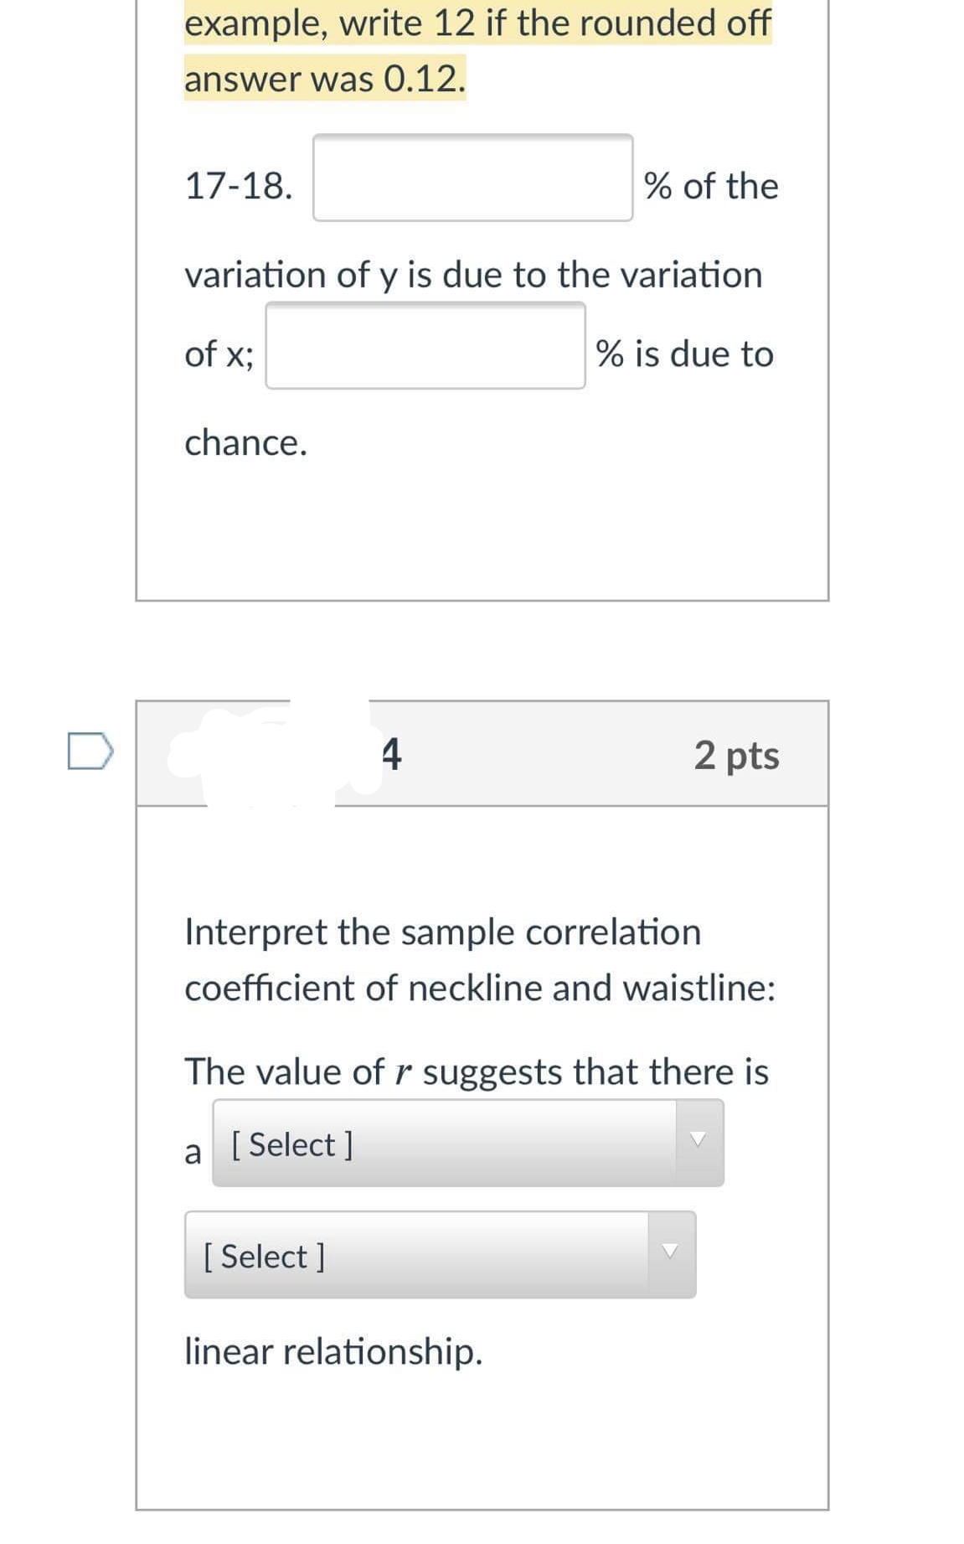This screenshot has height=1544, width=964.
Task: Select the question 4 header bar
Action: [x=482, y=754]
